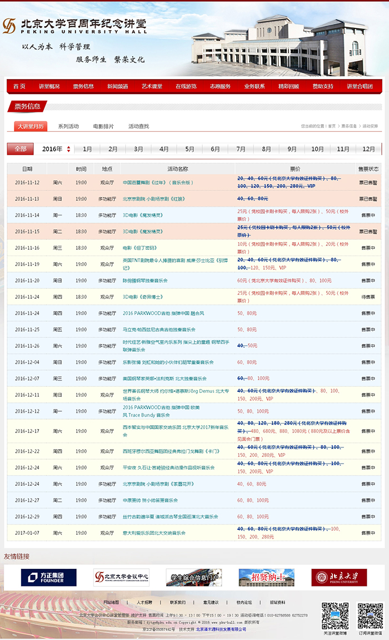Open the 北京大学会议中心 banner link
Image resolution: width=389 pixels, height=640 pixels.
121,577
